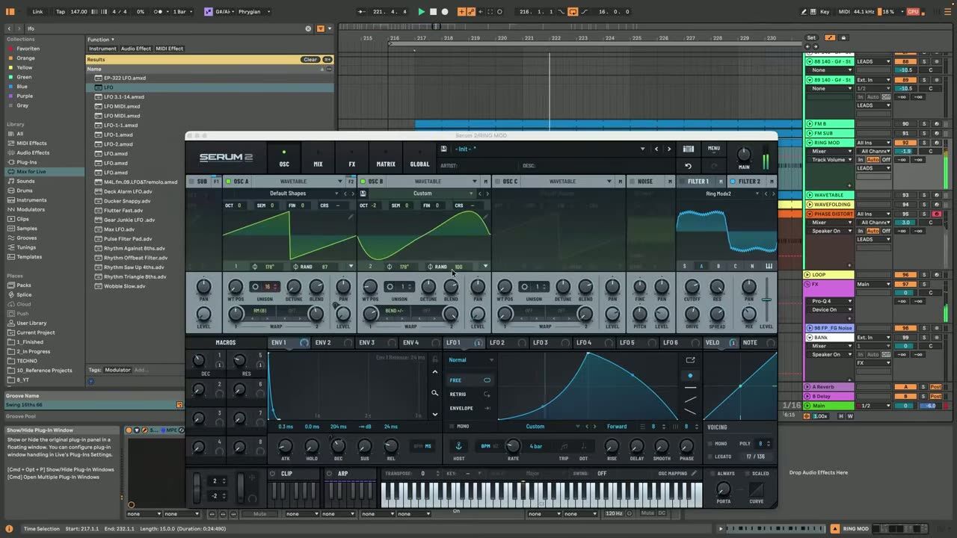Select the MIDI Effect filter tag
The height and width of the screenshot is (538, 957).
click(169, 49)
